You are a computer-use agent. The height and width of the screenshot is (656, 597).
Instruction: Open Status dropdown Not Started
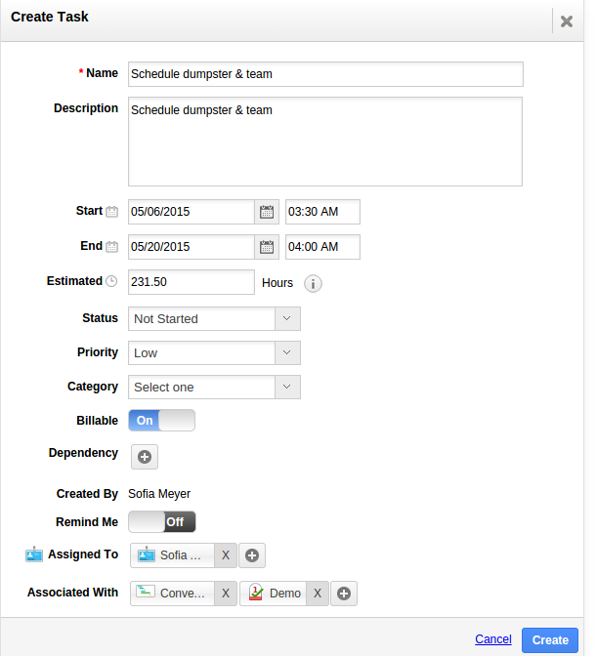tap(214, 319)
